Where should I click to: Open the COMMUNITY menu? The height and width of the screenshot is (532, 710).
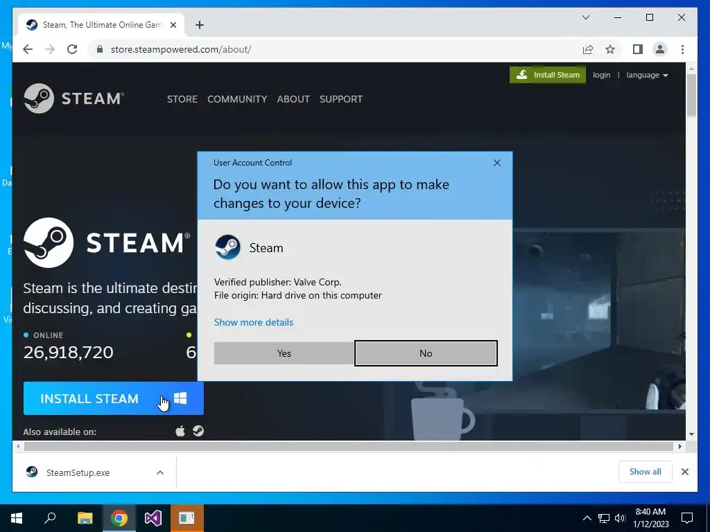click(237, 99)
